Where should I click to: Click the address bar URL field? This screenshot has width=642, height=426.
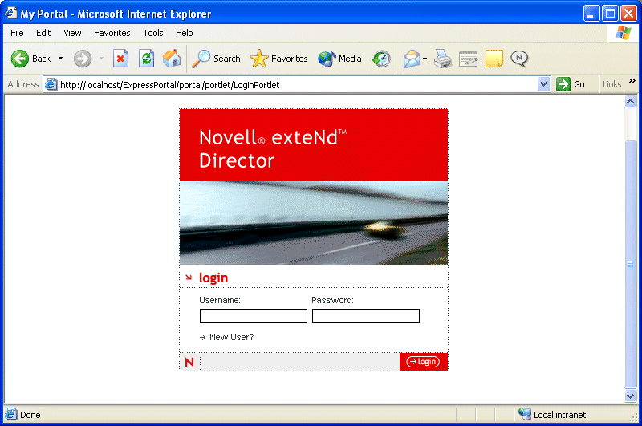coord(297,85)
